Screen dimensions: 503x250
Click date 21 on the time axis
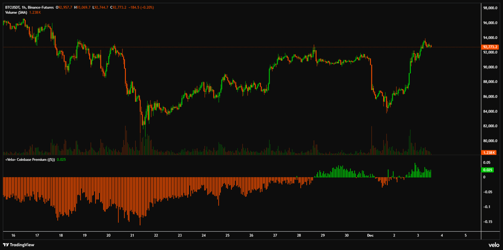pyautogui.click(x=132, y=235)
